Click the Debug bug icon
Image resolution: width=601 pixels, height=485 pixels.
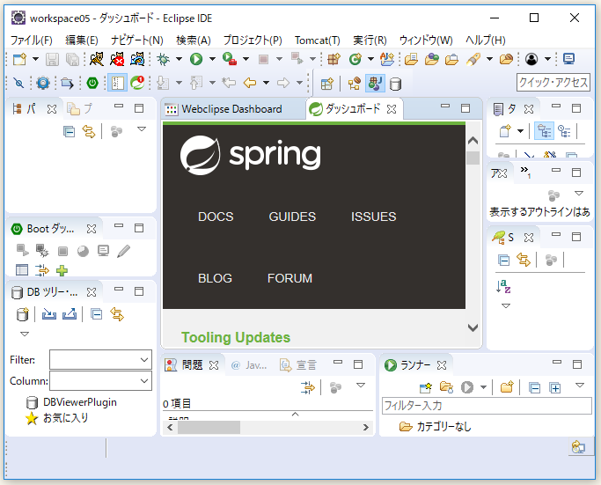[164, 60]
